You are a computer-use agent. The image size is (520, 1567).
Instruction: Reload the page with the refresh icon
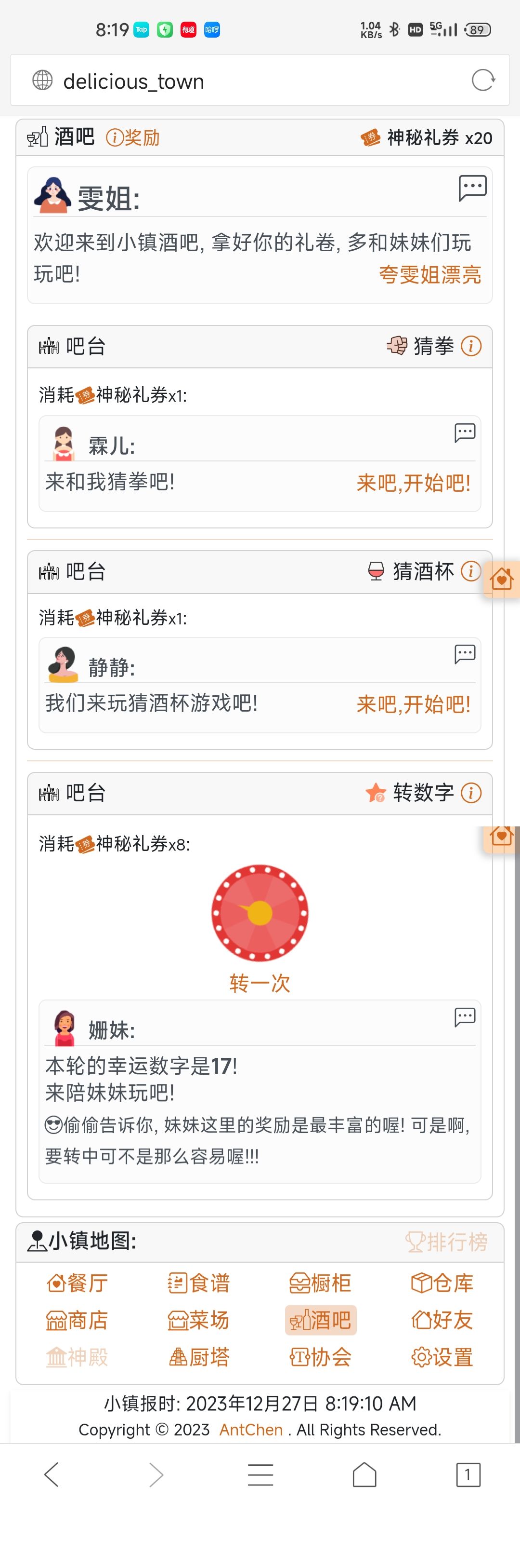(x=483, y=81)
